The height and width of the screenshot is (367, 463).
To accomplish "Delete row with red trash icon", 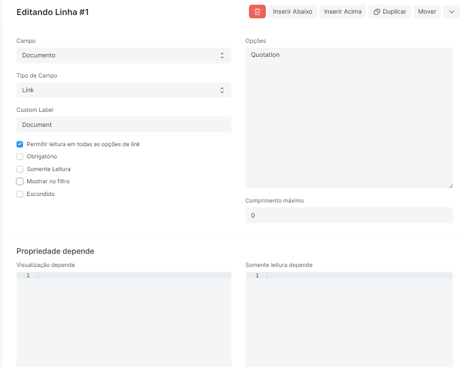I will coord(257,12).
